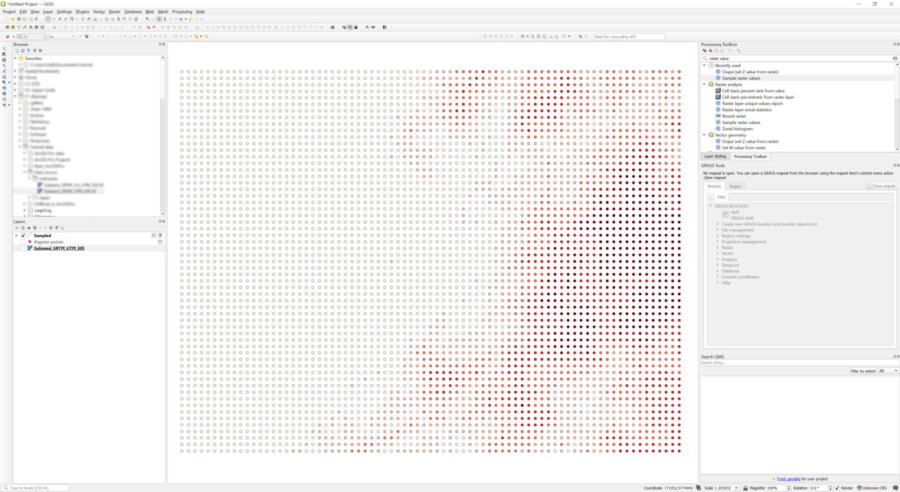Open the Processing Toolbox options wrench

click(738, 50)
